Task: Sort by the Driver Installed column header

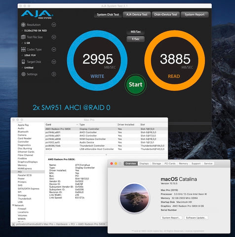Action: point(128,124)
